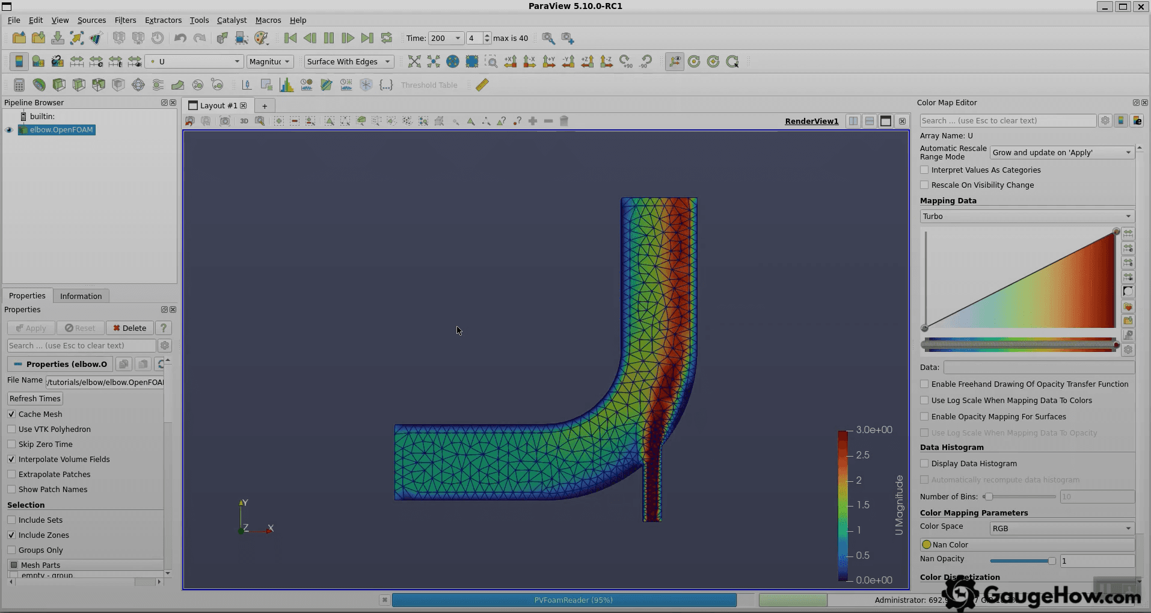Image resolution: width=1151 pixels, height=613 pixels.
Task: Select the ruler measurement tool
Action: click(x=481, y=84)
